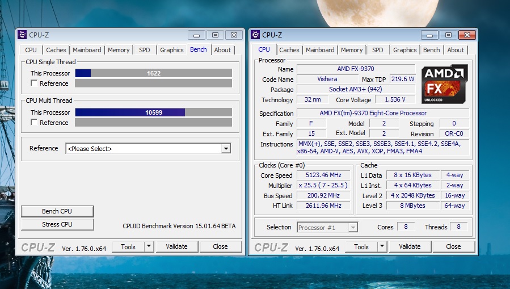Viewport: 510px width, 289px height.
Task: Open Tools dropdown arrow in right window
Action: coord(382,246)
